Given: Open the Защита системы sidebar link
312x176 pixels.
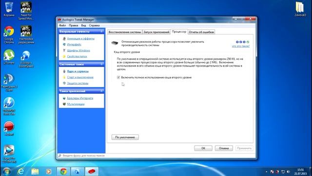Looking at the screenshot, I should [78, 83].
